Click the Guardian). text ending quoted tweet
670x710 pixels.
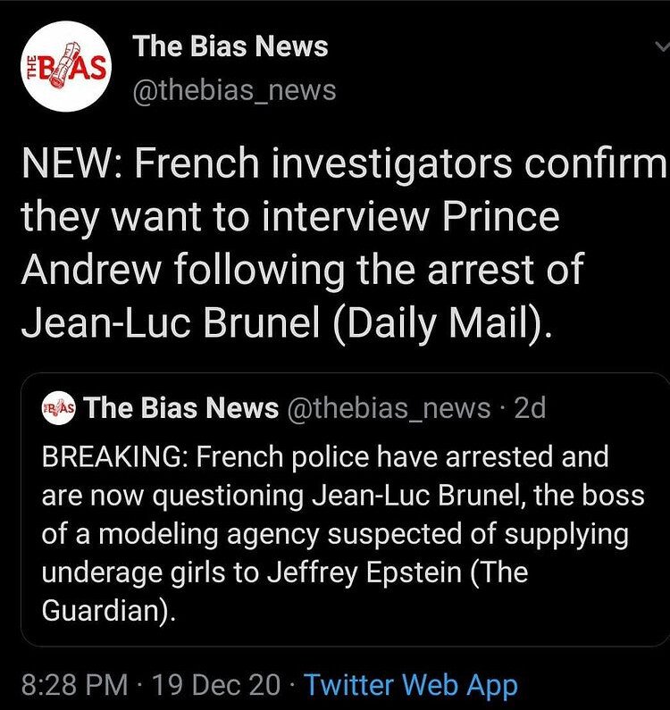coord(103,610)
